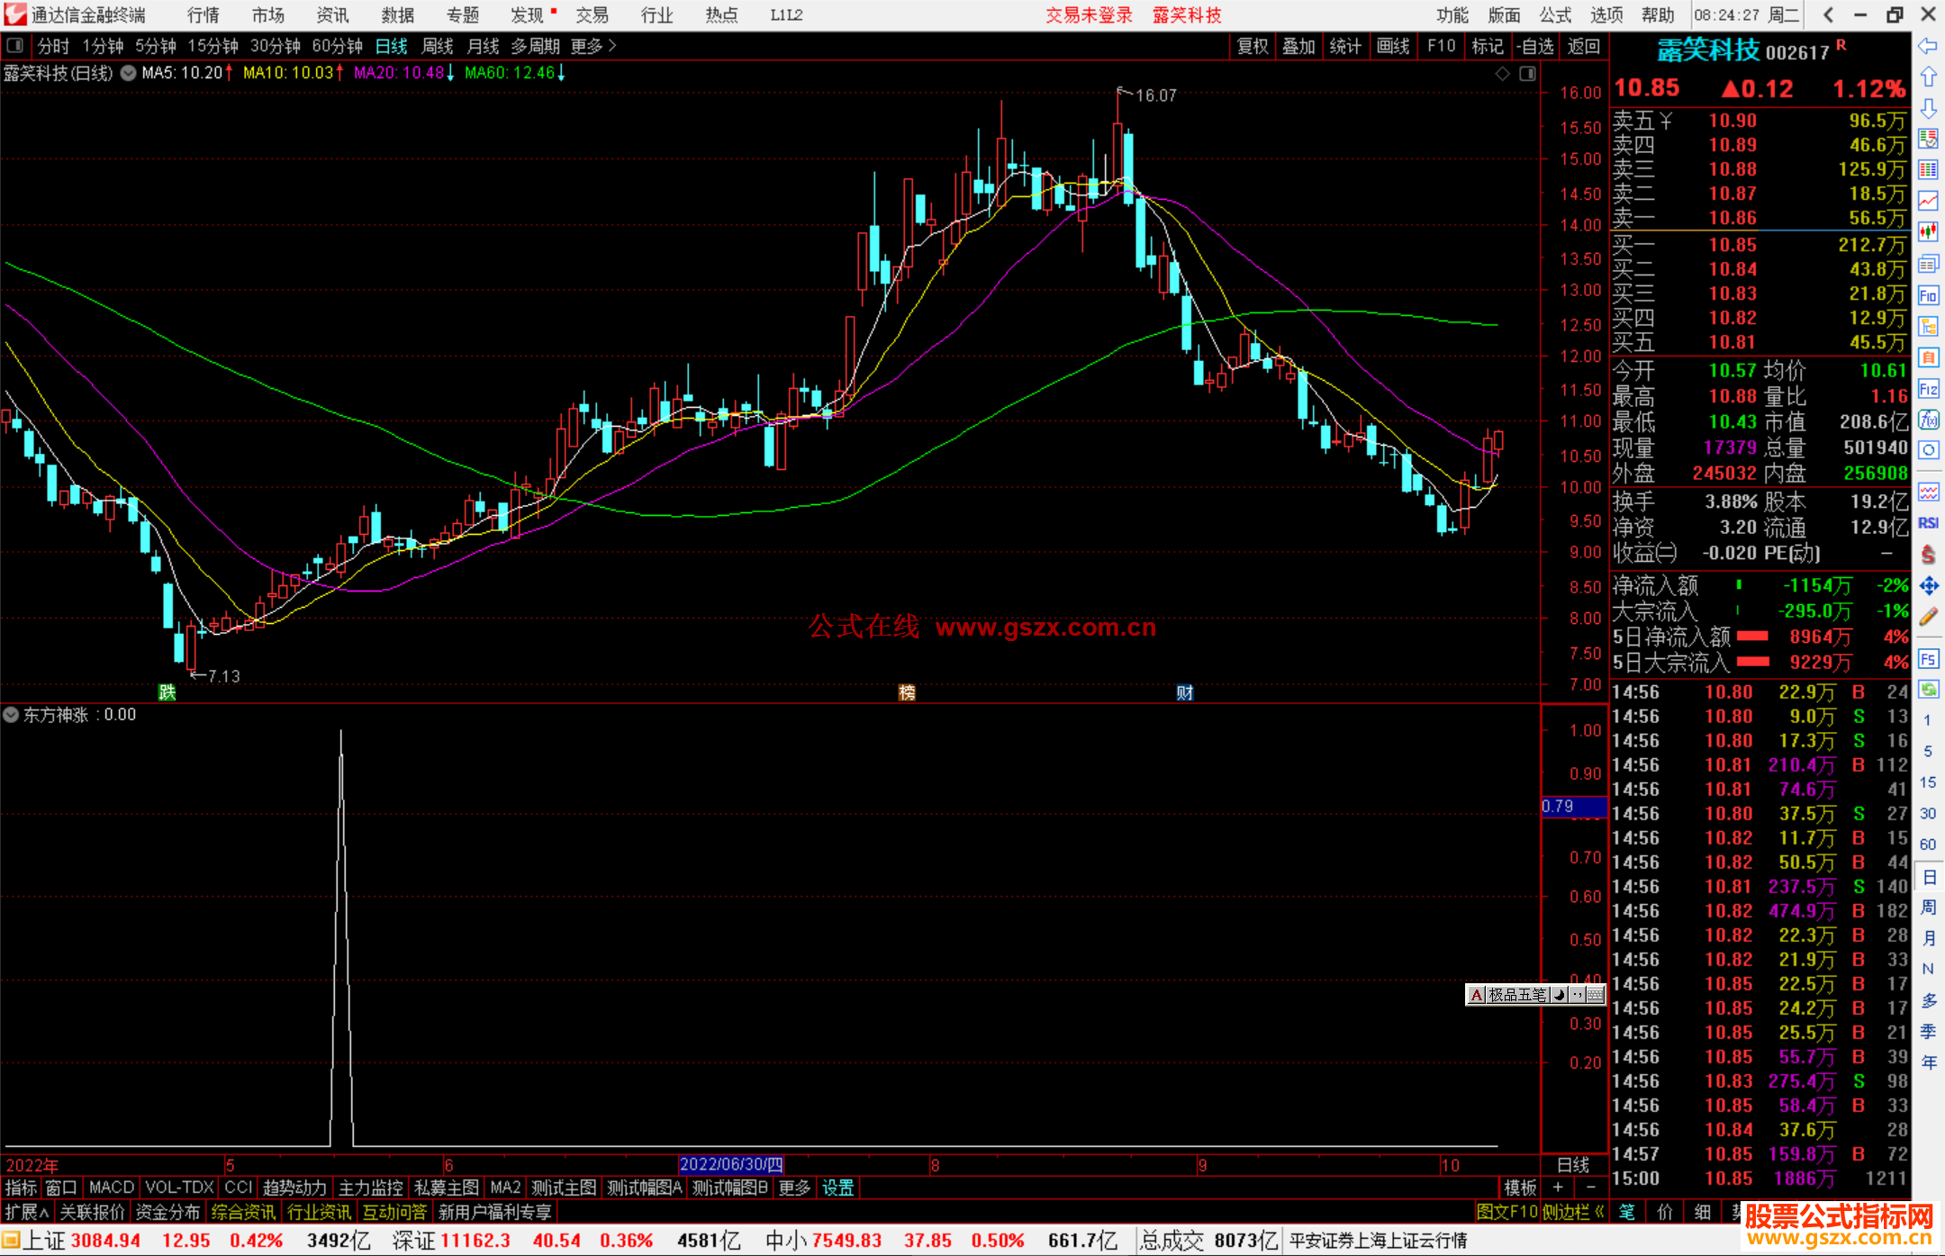This screenshot has width=1945, height=1256.
Task: Switch to 日 period in right sidebar
Action: 1928,877
